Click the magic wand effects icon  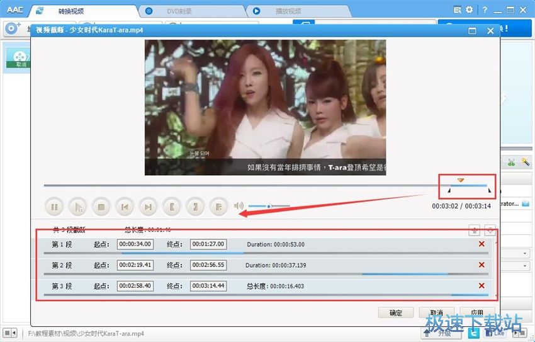coord(525,162)
